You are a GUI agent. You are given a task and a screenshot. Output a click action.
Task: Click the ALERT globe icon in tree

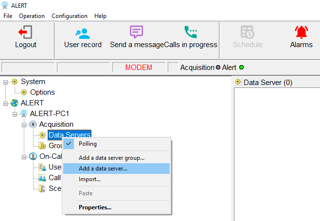(15, 103)
